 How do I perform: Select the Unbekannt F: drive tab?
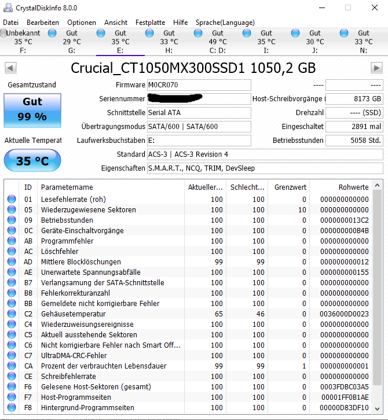tap(23, 42)
